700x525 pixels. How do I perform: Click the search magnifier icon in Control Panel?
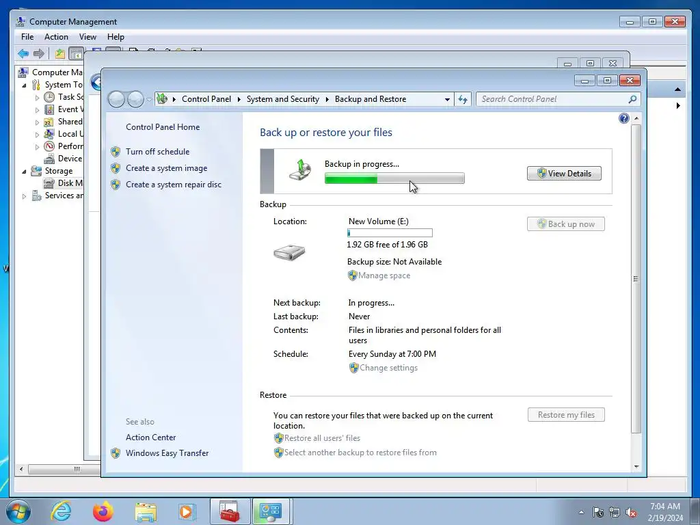click(632, 99)
